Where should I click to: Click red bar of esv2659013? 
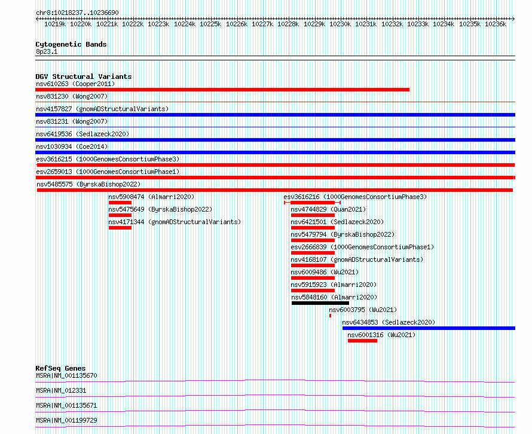(275, 178)
